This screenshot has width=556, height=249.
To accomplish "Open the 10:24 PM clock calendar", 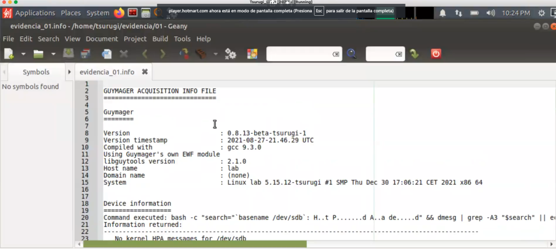I will pos(516,13).
